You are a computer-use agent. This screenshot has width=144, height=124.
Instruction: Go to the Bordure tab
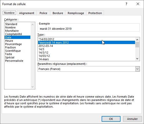point(58,13)
